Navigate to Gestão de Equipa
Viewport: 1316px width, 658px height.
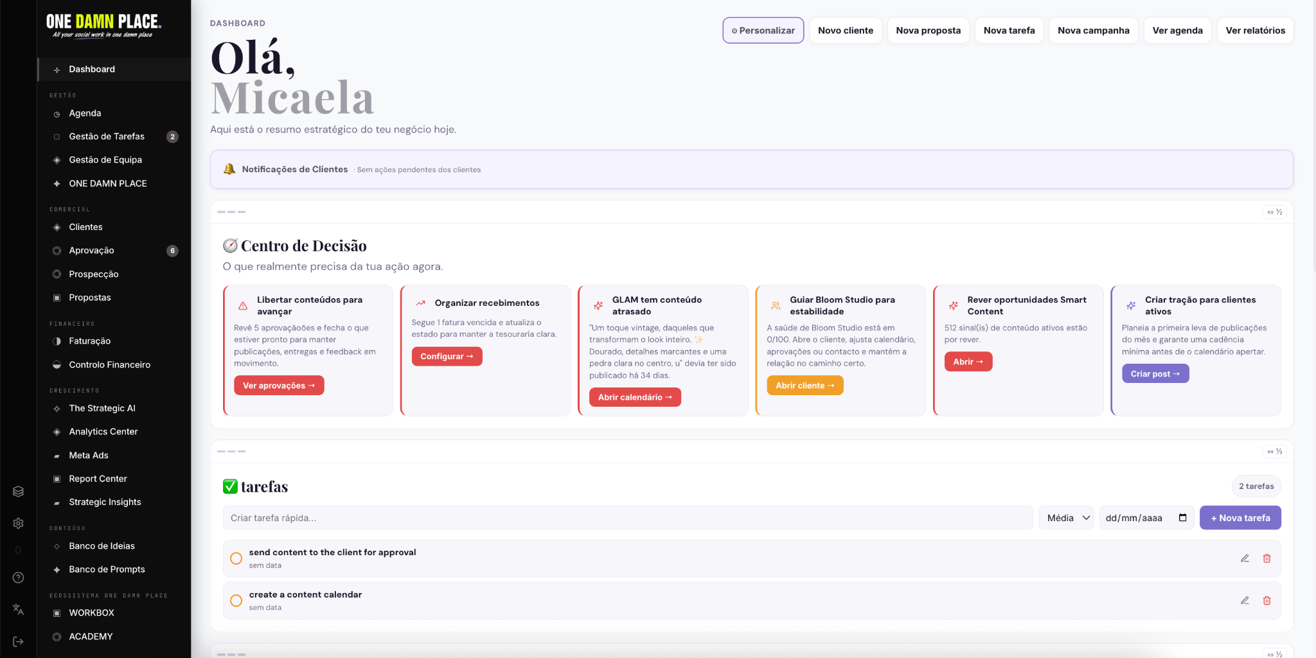pyautogui.click(x=114, y=160)
